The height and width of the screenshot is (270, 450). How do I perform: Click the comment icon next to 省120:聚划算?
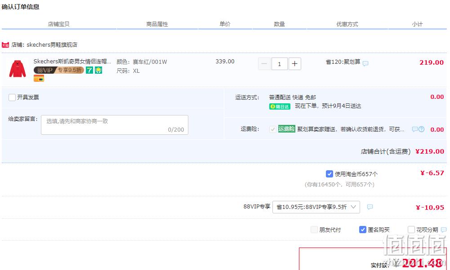coord(365,63)
